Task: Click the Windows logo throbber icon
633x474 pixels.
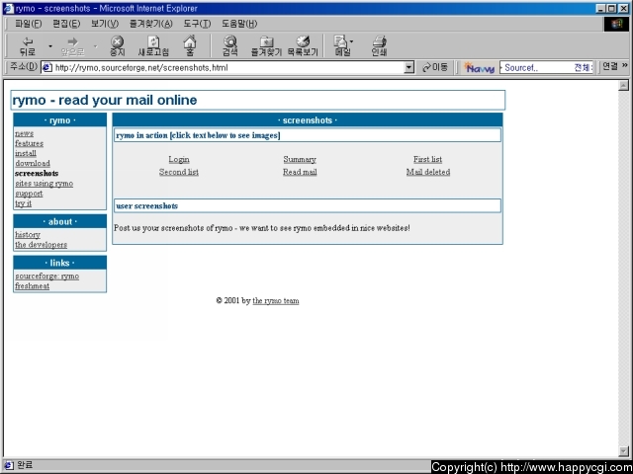Action: click(616, 24)
